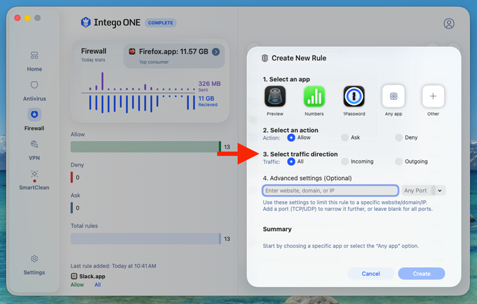Select the Allow action radio button
The image size is (477, 304).
point(291,138)
